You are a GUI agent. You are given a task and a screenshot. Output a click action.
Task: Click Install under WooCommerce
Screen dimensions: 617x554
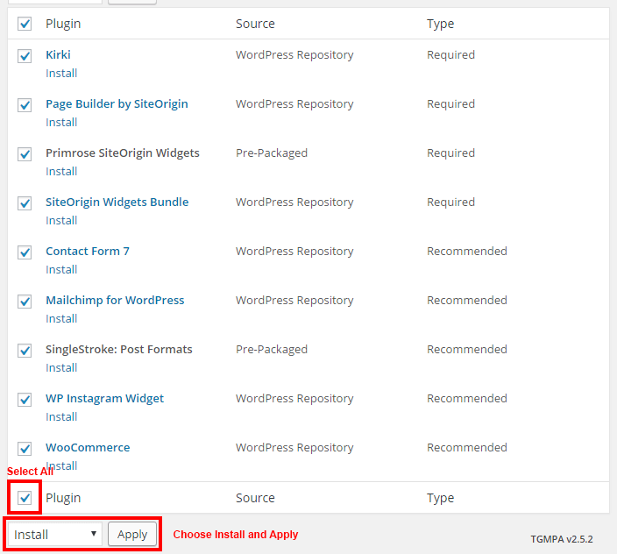(x=61, y=465)
